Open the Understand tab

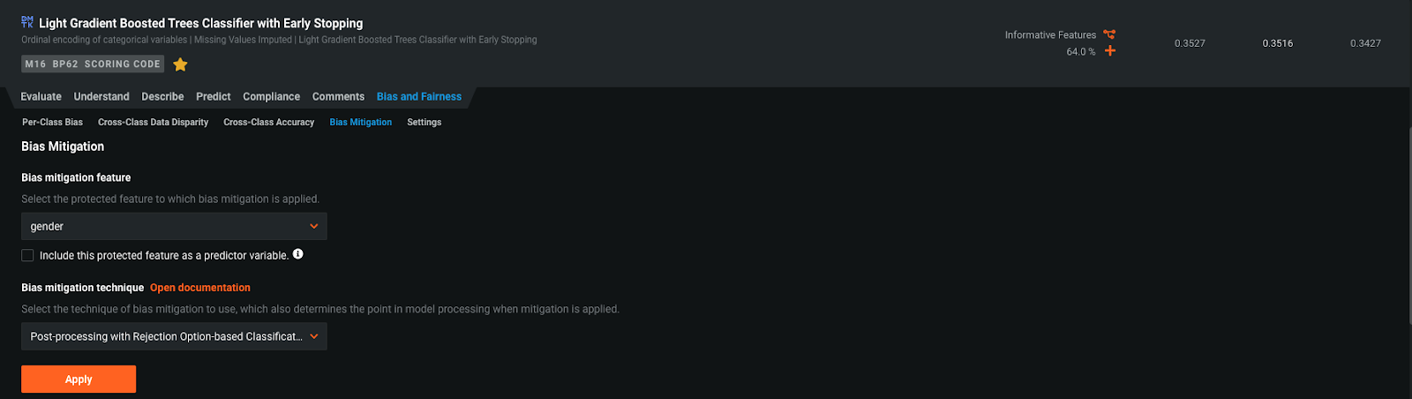click(x=101, y=96)
